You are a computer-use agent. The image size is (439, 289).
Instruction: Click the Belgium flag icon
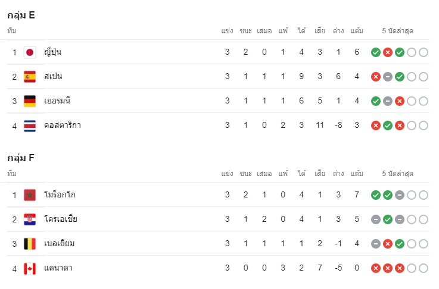(x=30, y=244)
